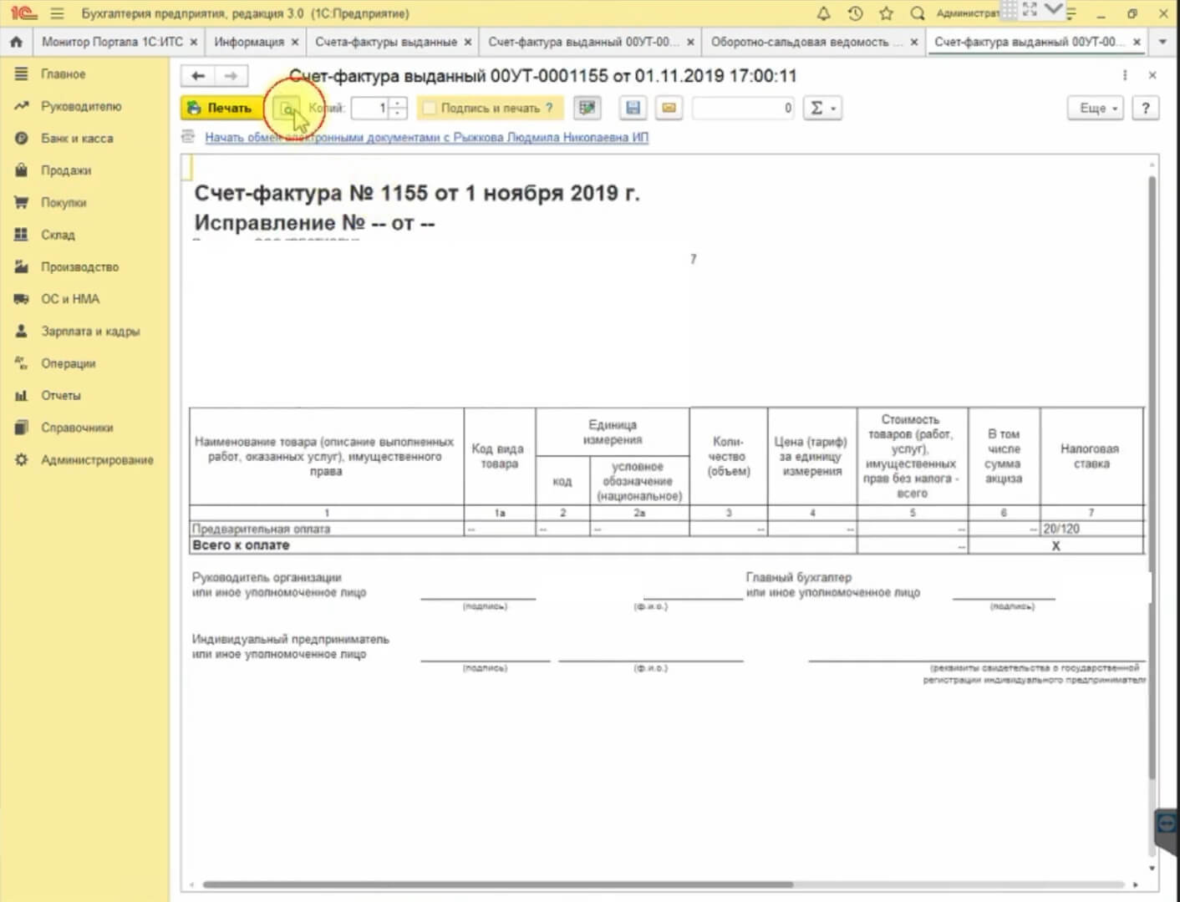1180x902 pixels.
Task: Click the ОС и НМА truck icon
Action: tap(22, 299)
